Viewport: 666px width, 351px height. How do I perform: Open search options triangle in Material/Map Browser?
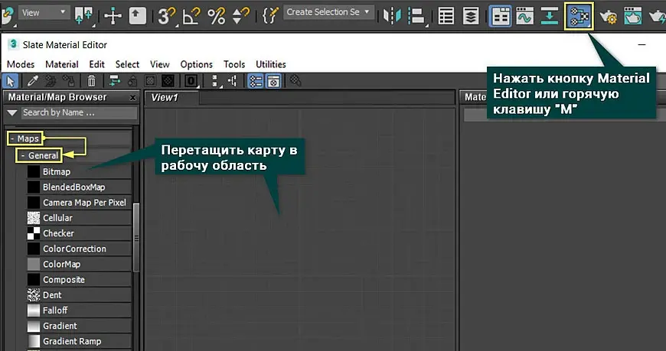(12, 113)
